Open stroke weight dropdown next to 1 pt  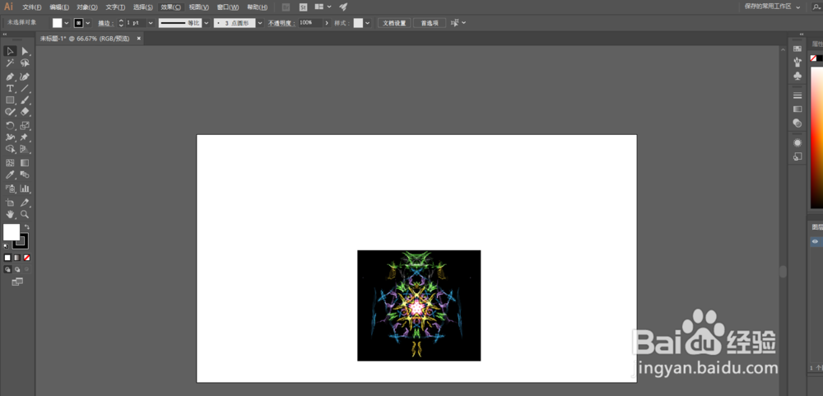click(151, 23)
